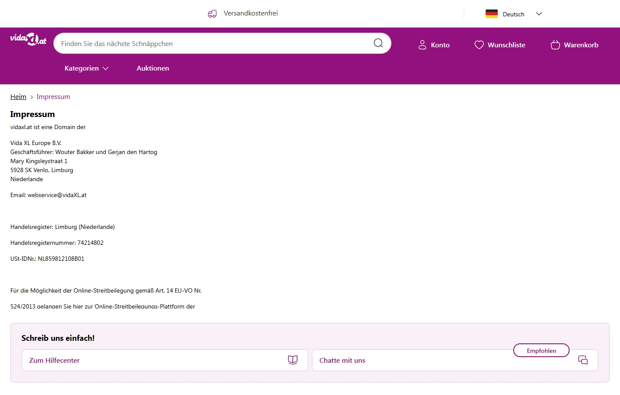The width and height of the screenshot is (620, 395).
Task: Click Zum Hilfecenter button
Action: point(165,360)
